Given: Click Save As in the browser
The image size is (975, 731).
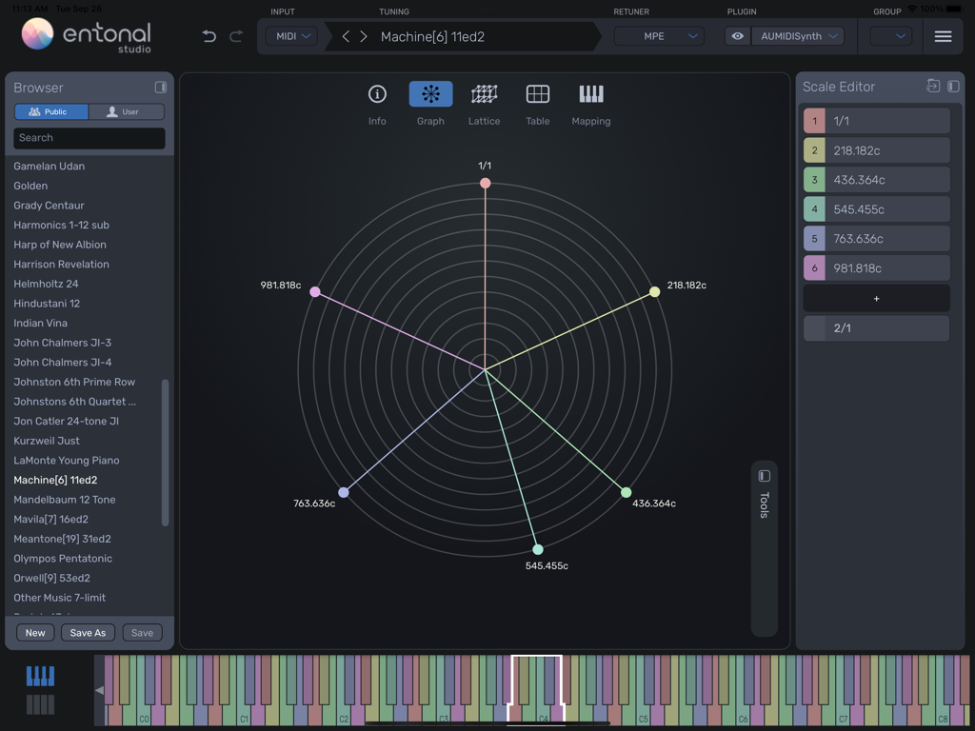Looking at the screenshot, I should click(88, 632).
